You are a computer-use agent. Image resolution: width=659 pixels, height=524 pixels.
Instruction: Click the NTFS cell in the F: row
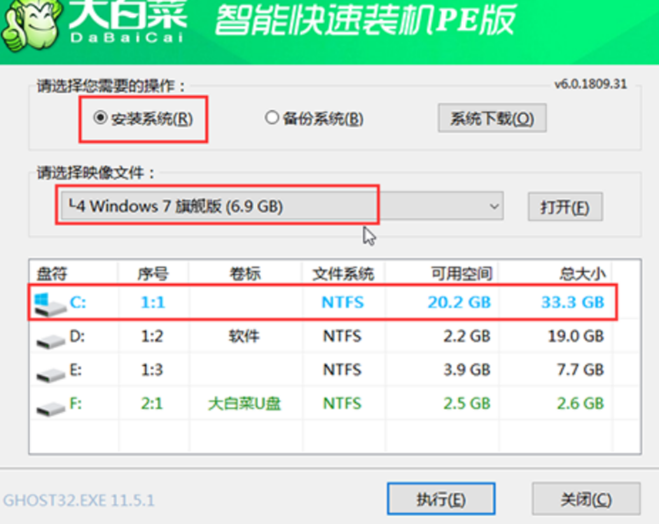(342, 403)
